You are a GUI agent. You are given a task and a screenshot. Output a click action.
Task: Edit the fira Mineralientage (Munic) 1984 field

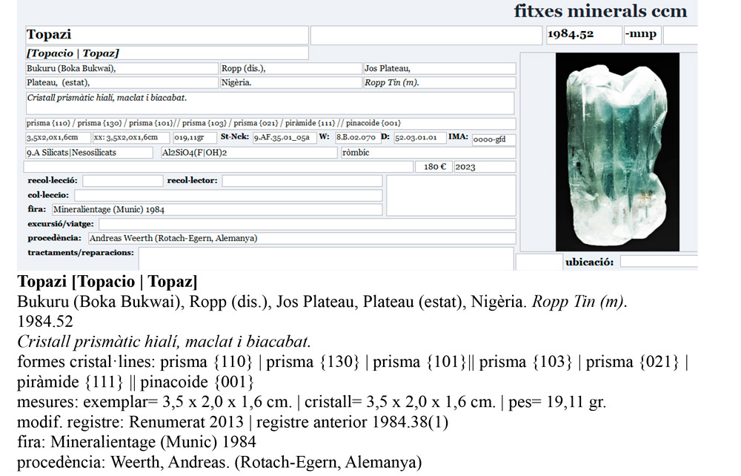pyautogui.click(x=215, y=209)
